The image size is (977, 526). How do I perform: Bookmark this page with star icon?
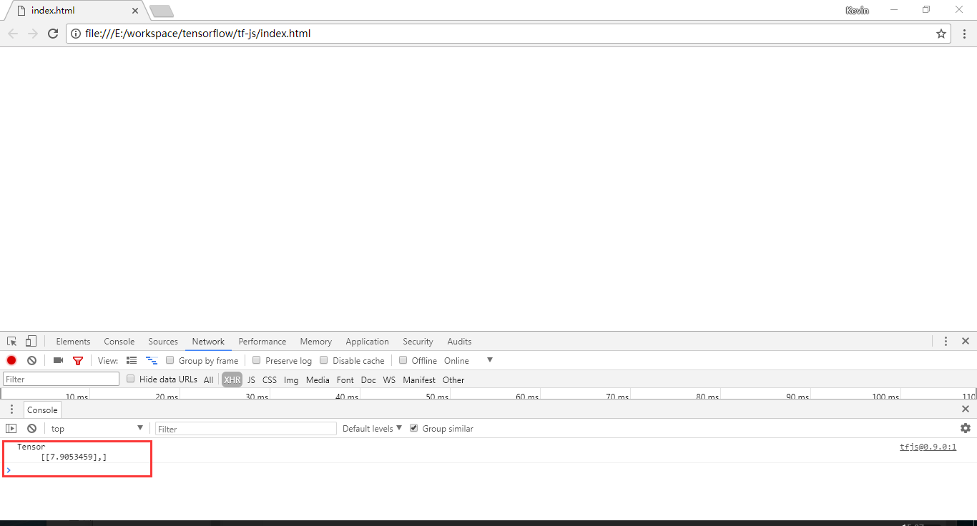point(941,34)
